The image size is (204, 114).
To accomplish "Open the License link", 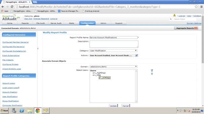I will pos(182,16).
